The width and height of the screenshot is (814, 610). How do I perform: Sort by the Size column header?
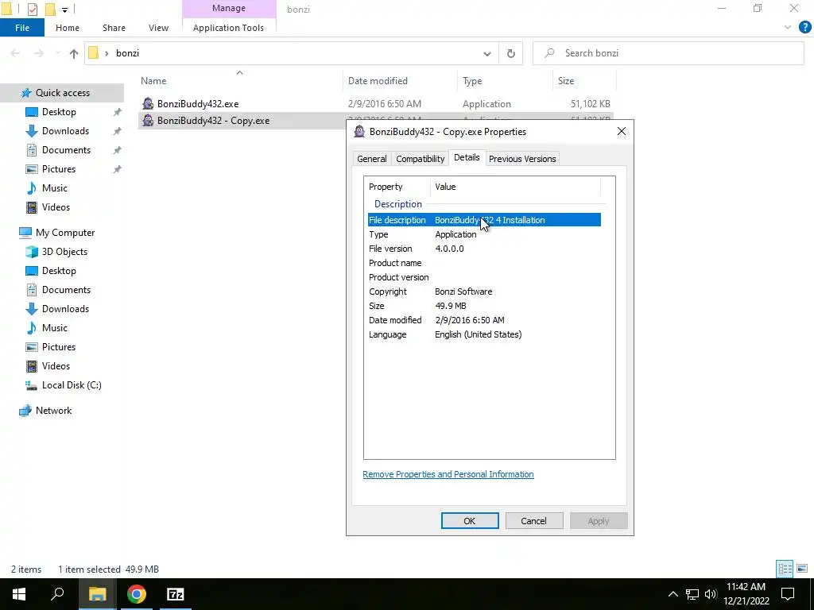tap(566, 81)
